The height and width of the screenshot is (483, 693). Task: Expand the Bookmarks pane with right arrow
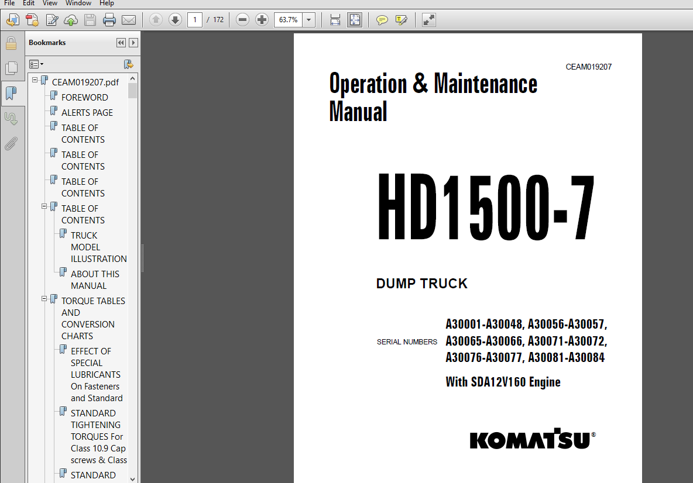click(x=133, y=42)
